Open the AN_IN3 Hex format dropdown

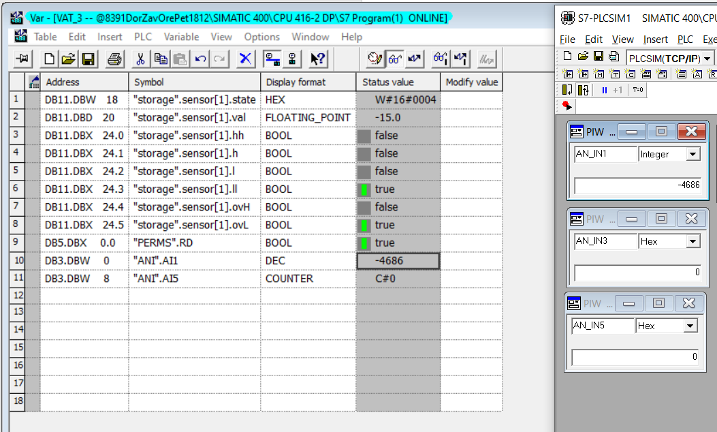click(692, 241)
